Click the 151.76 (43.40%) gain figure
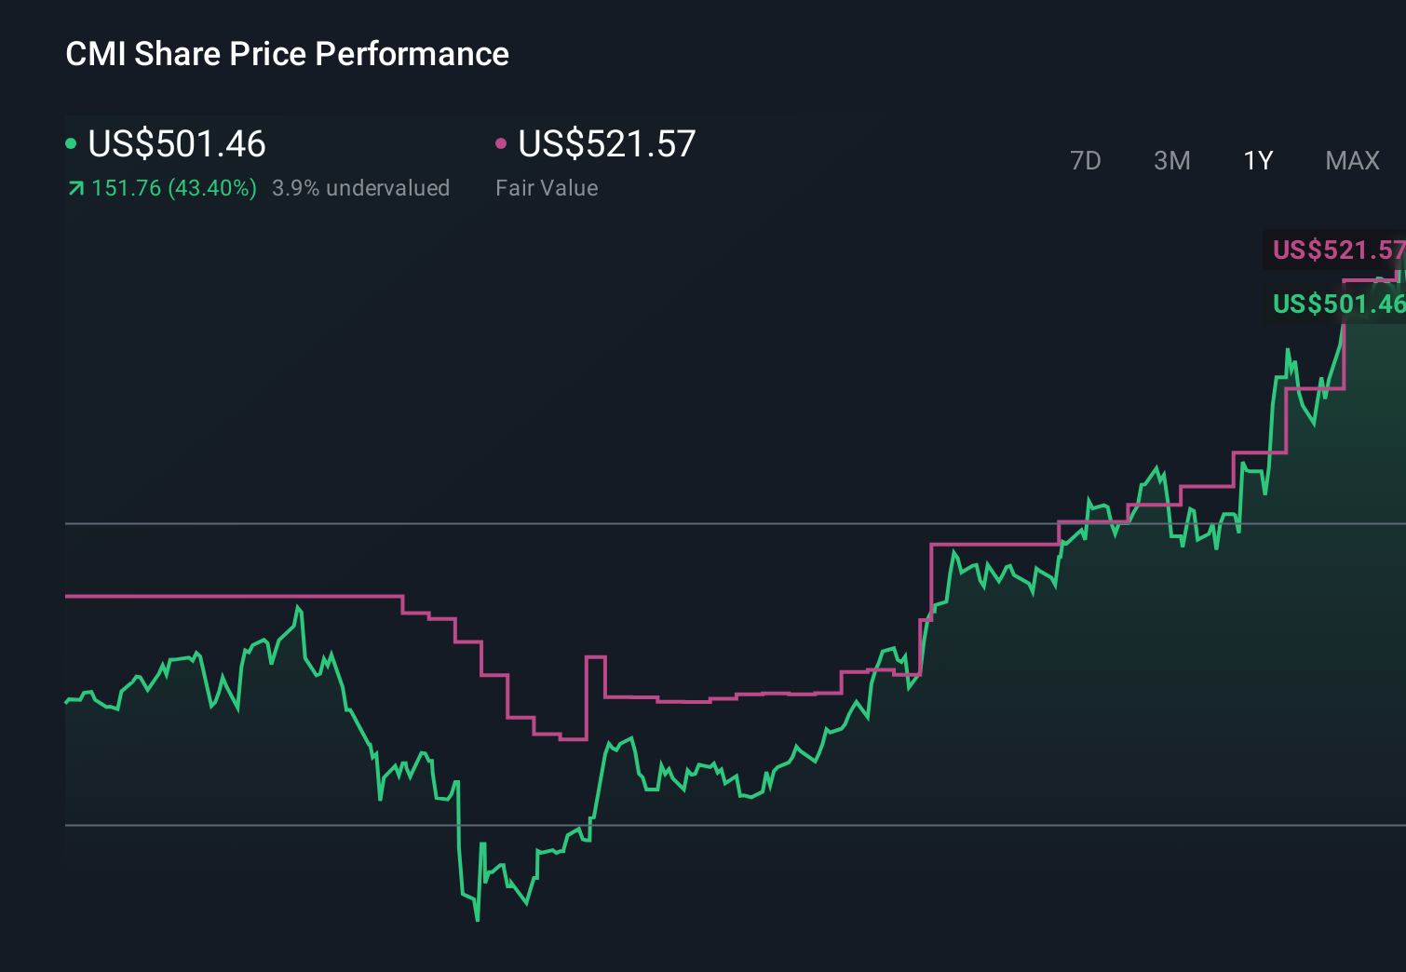Image resolution: width=1406 pixels, height=972 pixels. click(x=174, y=188)
